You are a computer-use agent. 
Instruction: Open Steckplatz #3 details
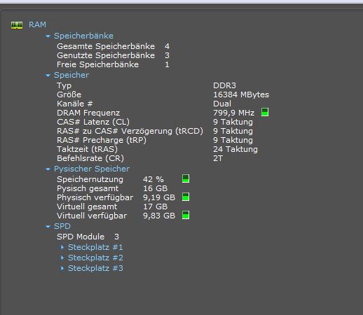point(95,268)
